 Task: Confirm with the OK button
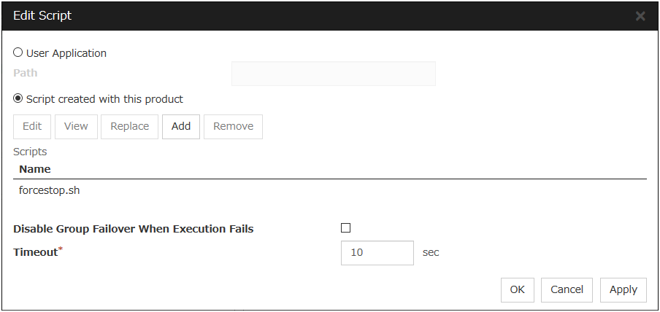coord(518,289)
